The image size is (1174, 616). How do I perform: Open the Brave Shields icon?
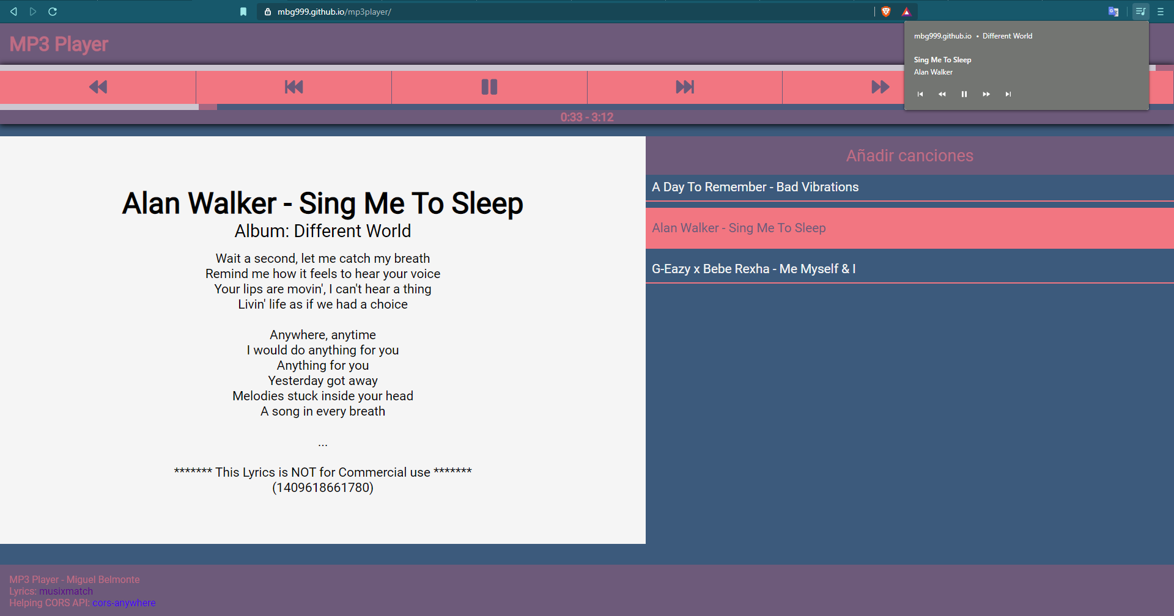point(886,12)
